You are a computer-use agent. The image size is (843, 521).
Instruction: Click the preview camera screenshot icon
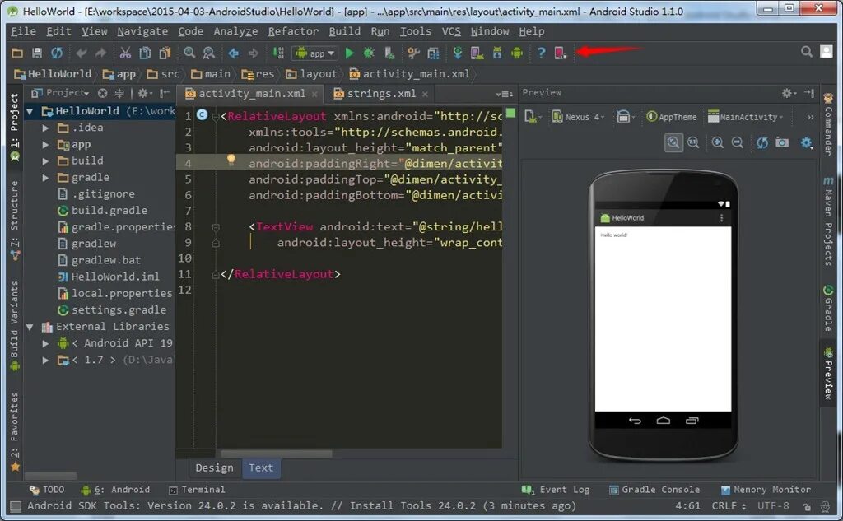[x=782, y=142]
